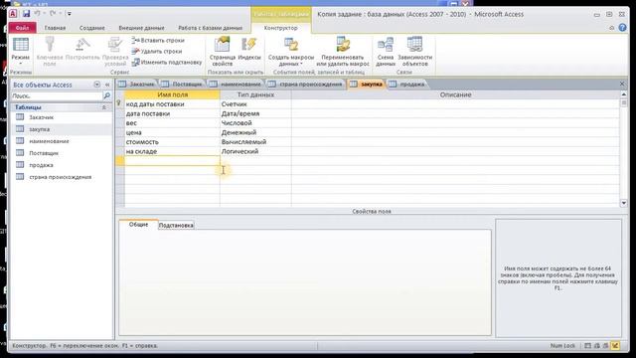Select закупка table in navigation pane
Screen dimensions: 636x358
pyautogui.click(x=40, y=129)
